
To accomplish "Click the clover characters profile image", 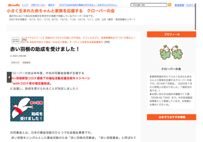I will coord(171,52).
